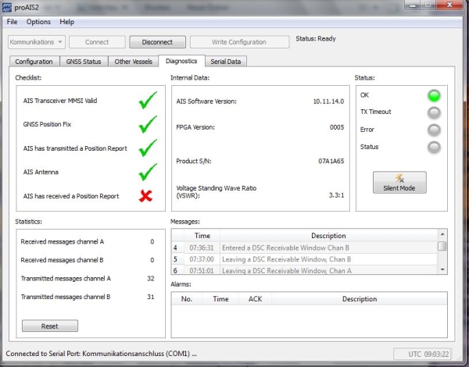Image resolution: width=469 pixels, height=367 pixels.
Task: Click the ACK column header in Alarms
Action: pos(255,299)
